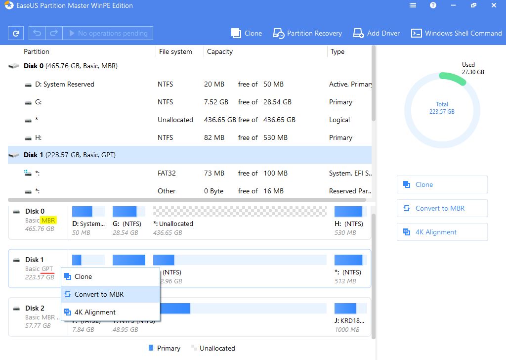Click the Convert to MBR button in the right panel
Screen dimensions: 506x360
pos(442,208)
